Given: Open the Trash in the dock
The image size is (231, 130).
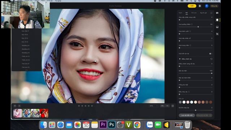Looking at the screenshot, I should (x=187, y=125).
